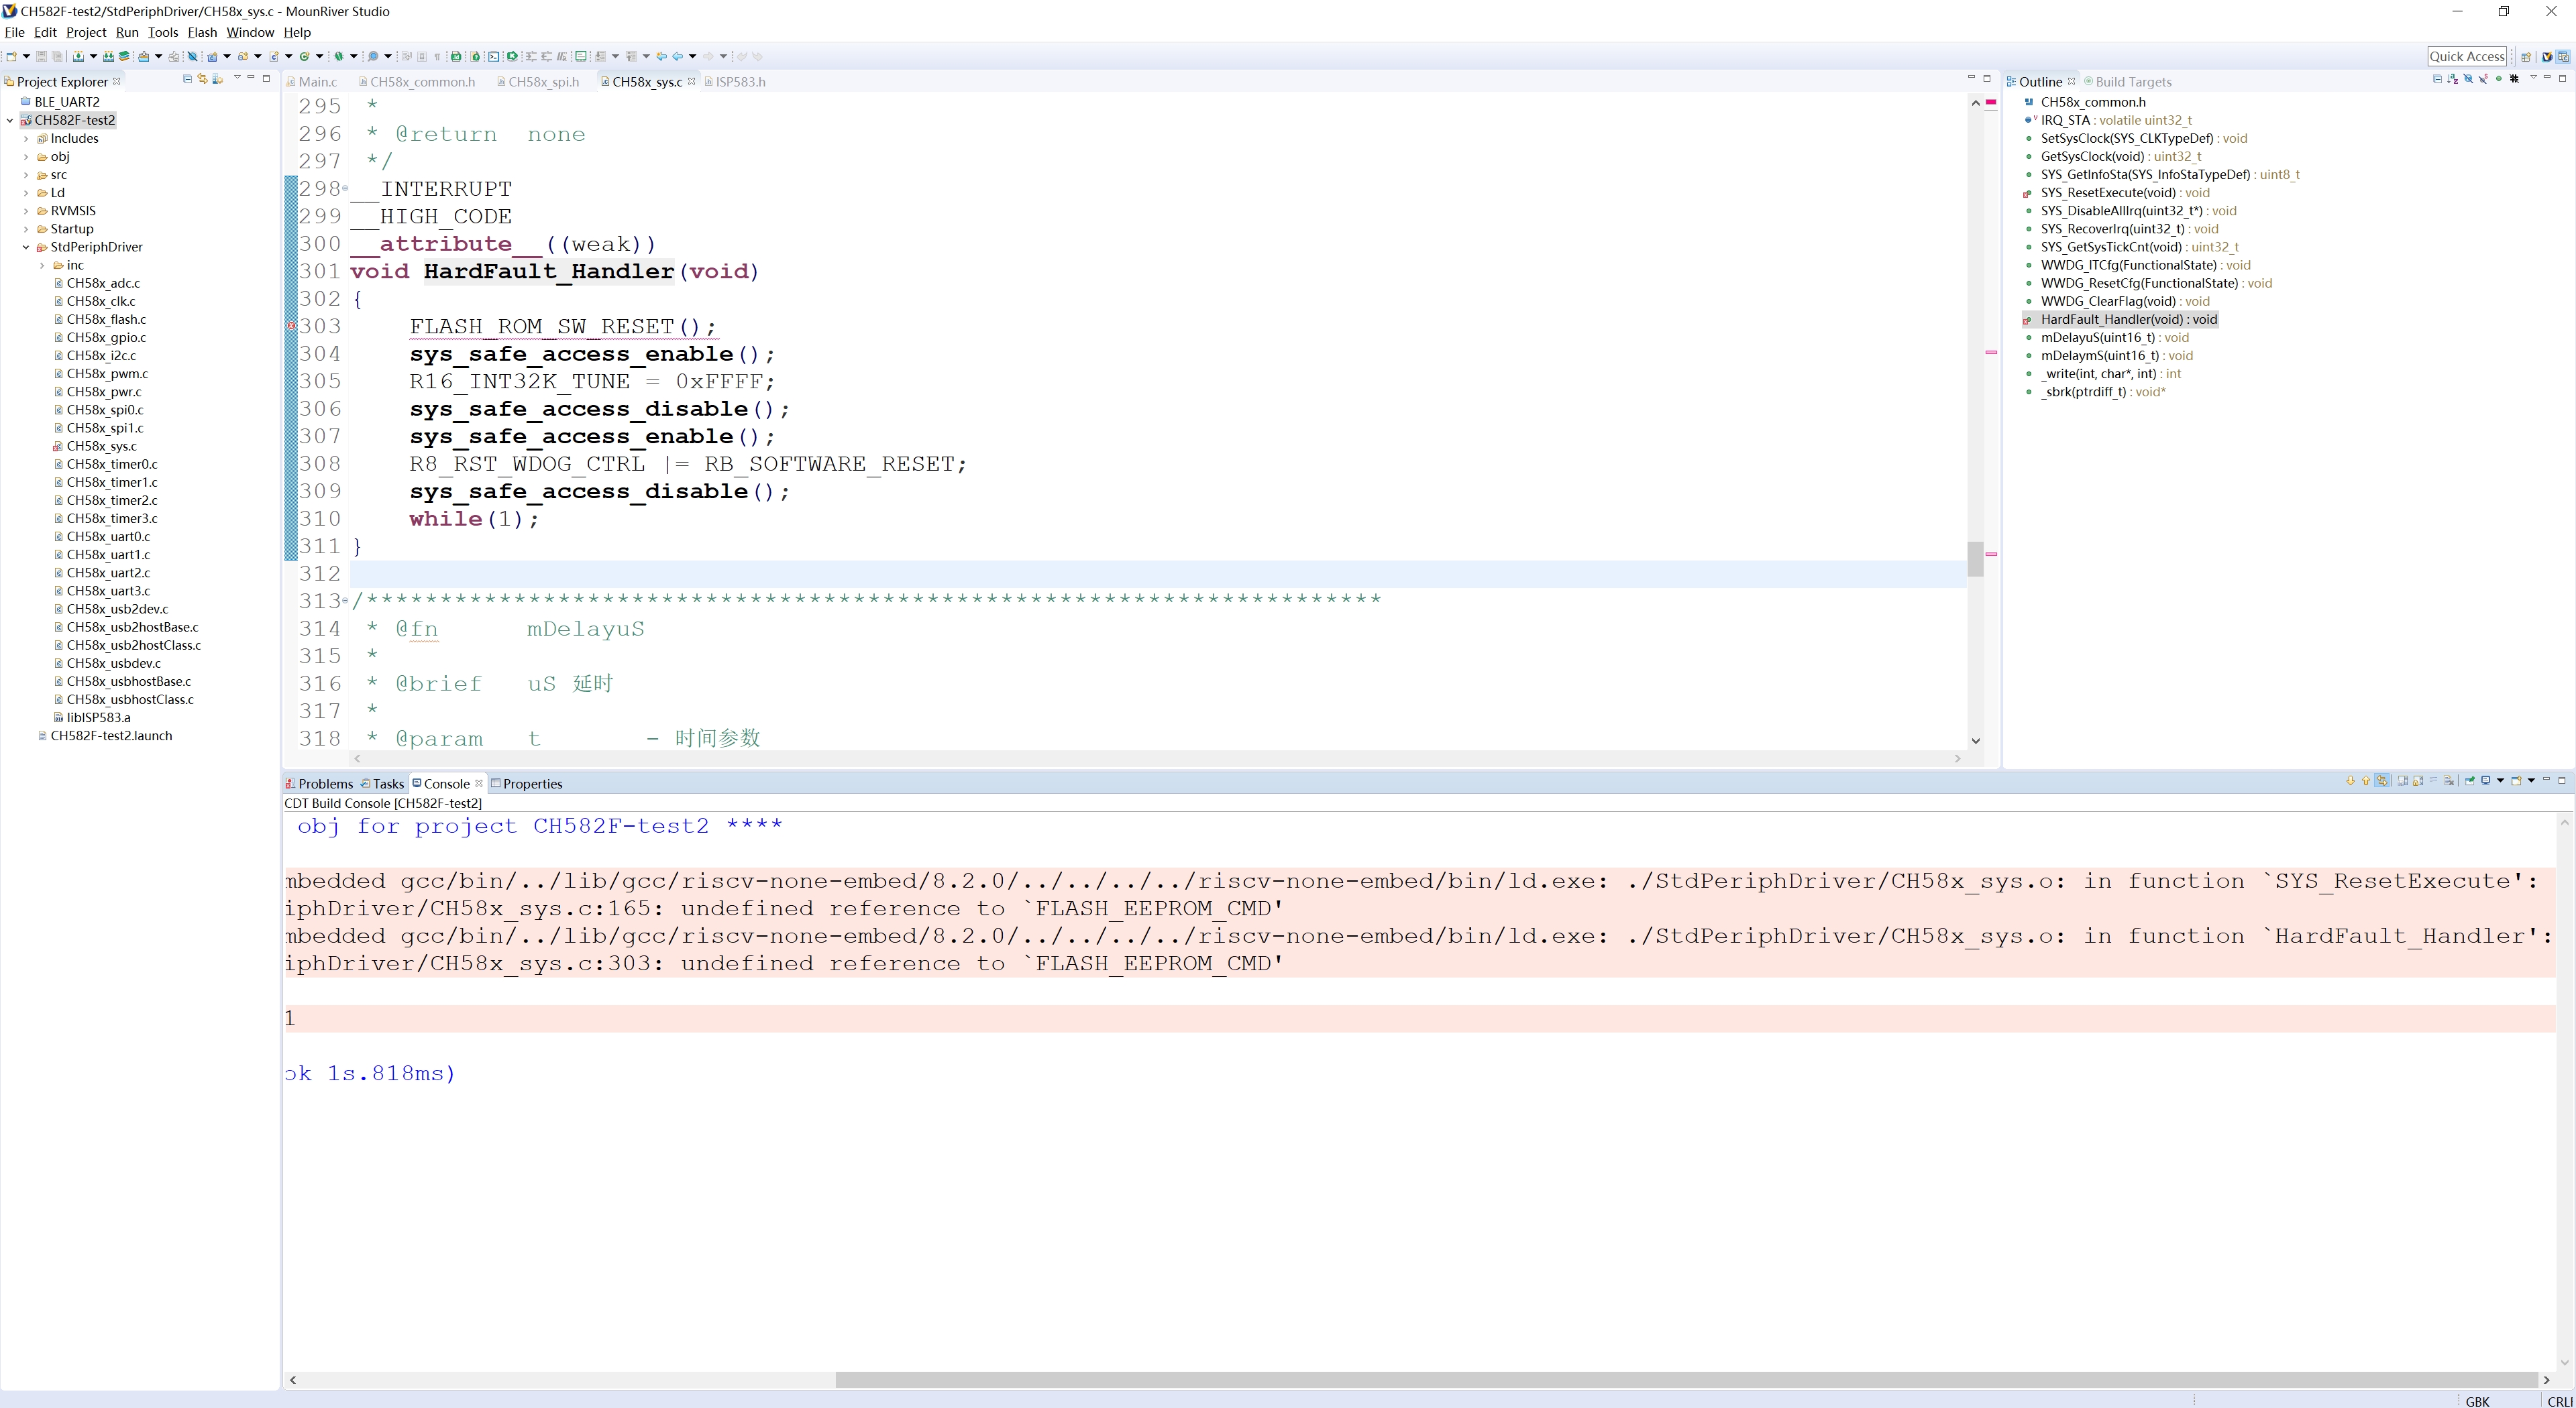The width and height of the screenshot is (2576, 1408).
Task: Collapse the CH582F-test2 project node
Action: click(x=10, y=120)
